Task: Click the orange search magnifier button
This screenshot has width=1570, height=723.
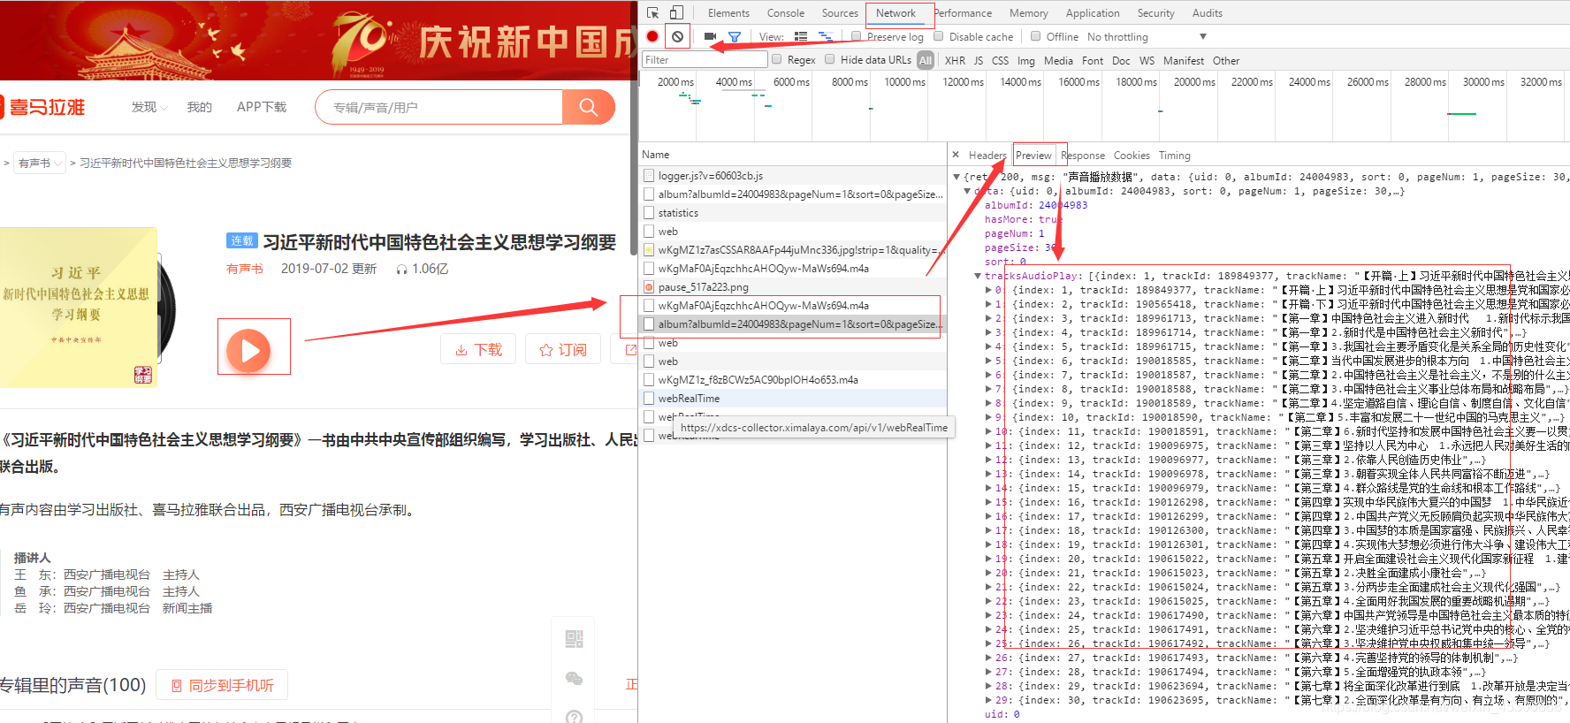Action: (x=588, y=107)
